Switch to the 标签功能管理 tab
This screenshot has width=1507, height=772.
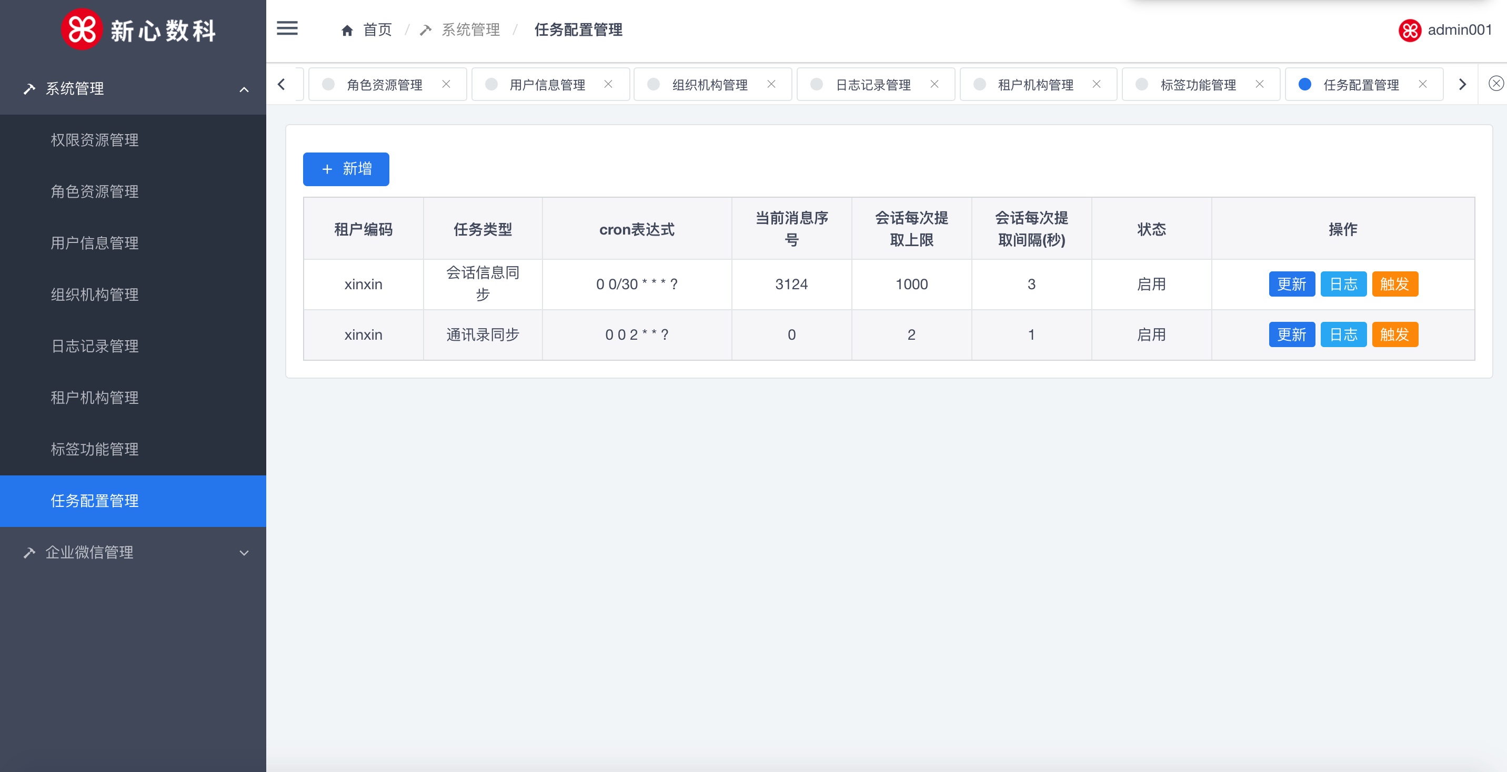tap(1198, 85)
